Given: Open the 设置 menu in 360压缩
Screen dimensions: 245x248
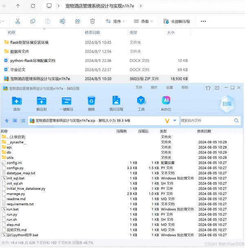Looking at the screenshot, I should click(169, 88).
